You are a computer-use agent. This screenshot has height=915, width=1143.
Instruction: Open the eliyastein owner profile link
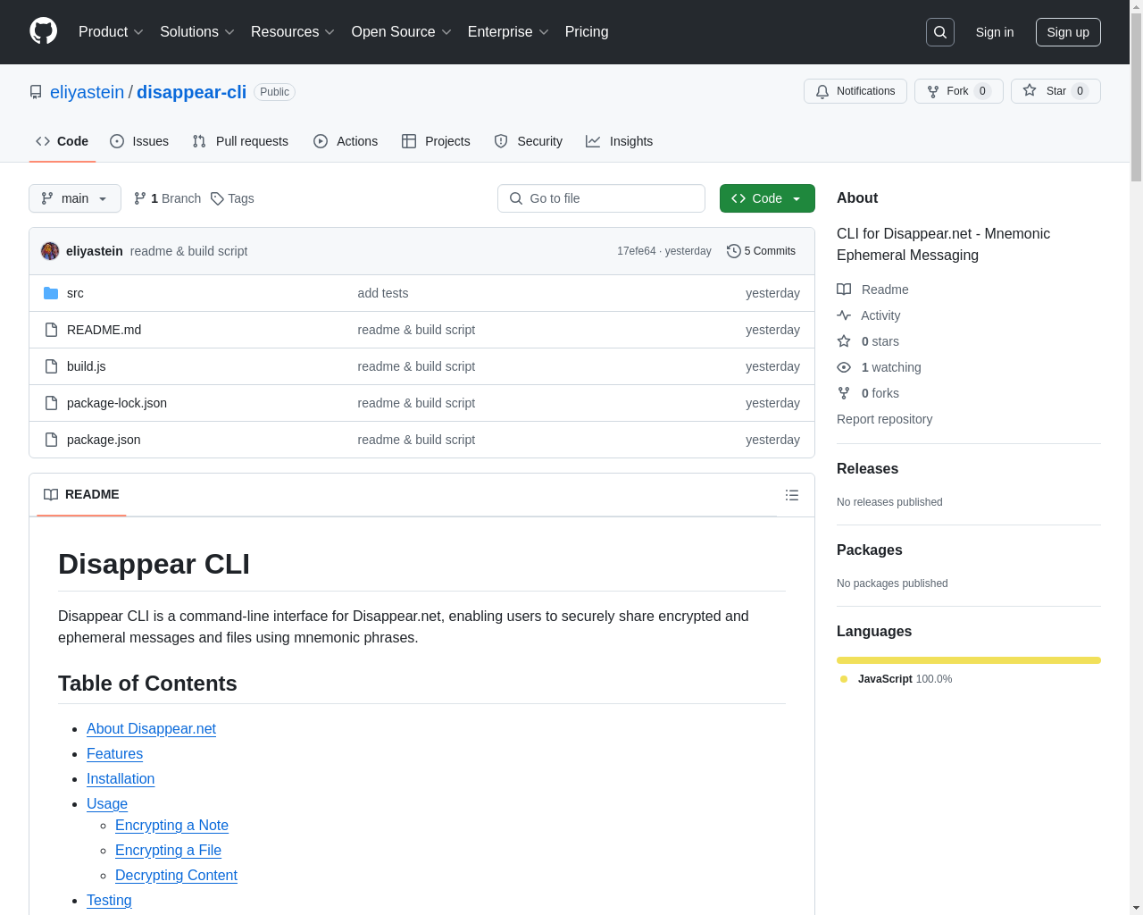(88, 92)
